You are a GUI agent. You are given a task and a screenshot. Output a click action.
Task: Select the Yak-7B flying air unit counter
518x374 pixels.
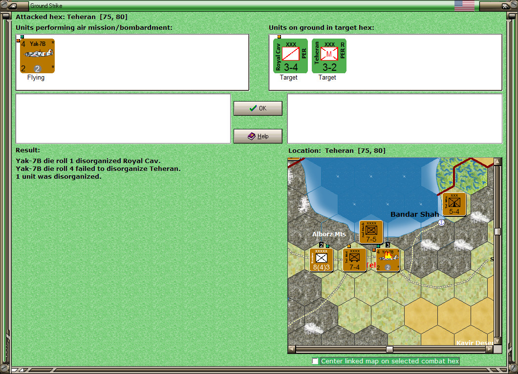(x=37, y=56)
